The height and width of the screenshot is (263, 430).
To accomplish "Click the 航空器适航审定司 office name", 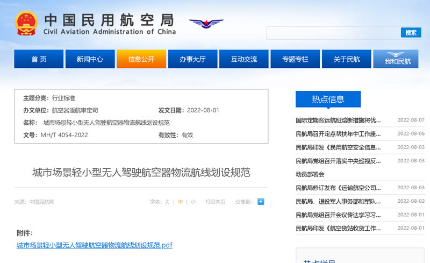I will click(75, 110).
